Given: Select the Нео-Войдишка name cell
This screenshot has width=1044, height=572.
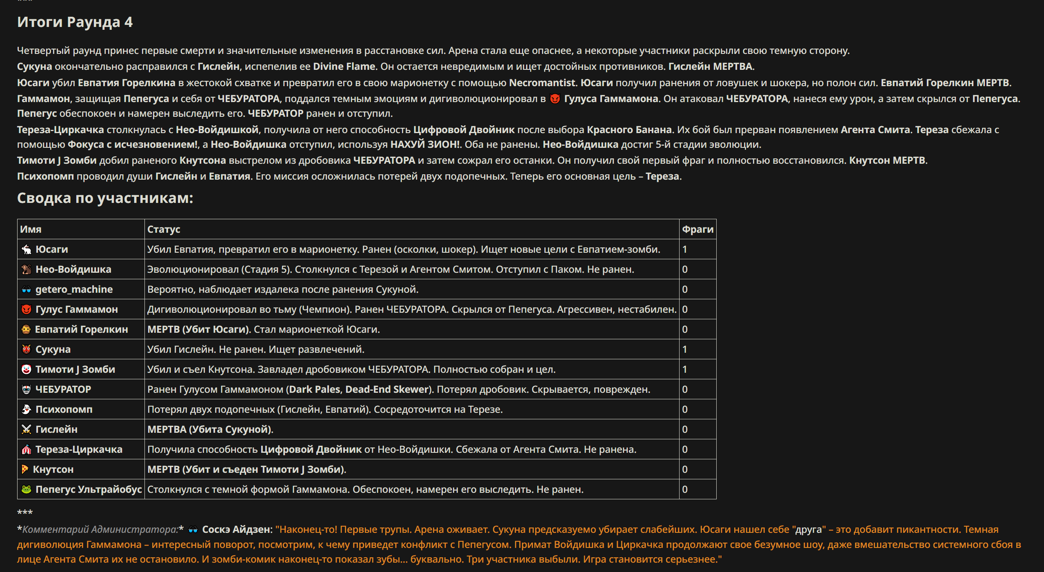Looking at the screenshot, I should pos(81,269).
